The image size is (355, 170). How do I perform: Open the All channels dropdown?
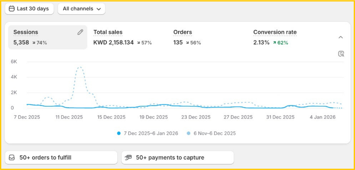point(81,9)
